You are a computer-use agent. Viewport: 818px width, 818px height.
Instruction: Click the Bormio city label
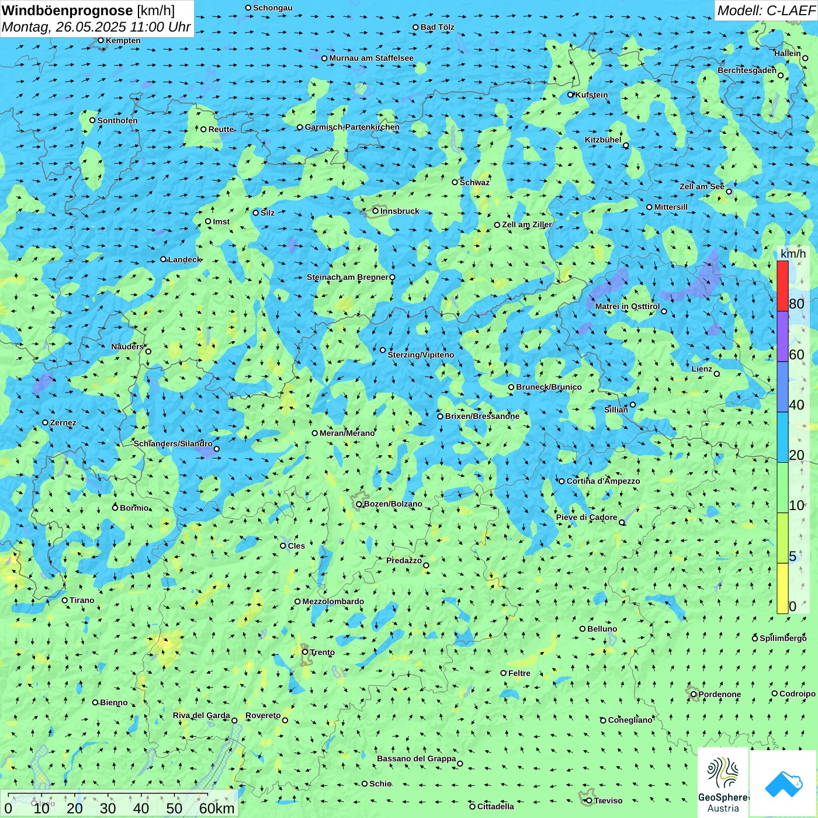134,508
